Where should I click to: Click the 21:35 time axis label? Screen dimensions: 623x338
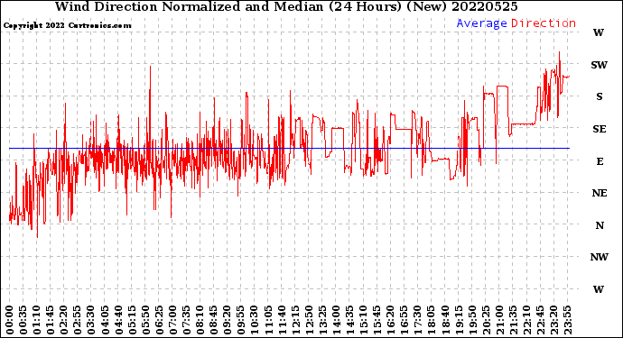[x=513, y=320]
